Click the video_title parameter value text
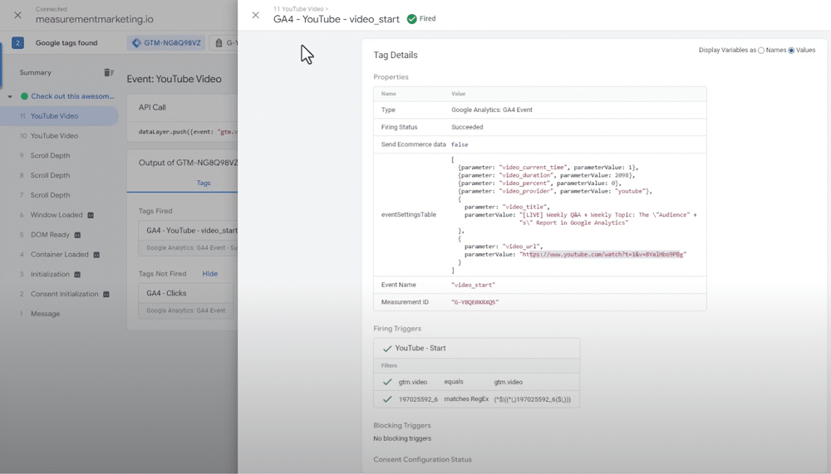Viewport: 831px width, 474px height. click(609, 218)
